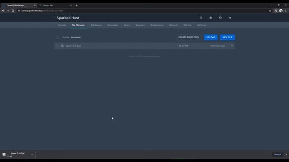The image size is (289, 162).
Task: Open the Startup tab
Action: [187, 25]
